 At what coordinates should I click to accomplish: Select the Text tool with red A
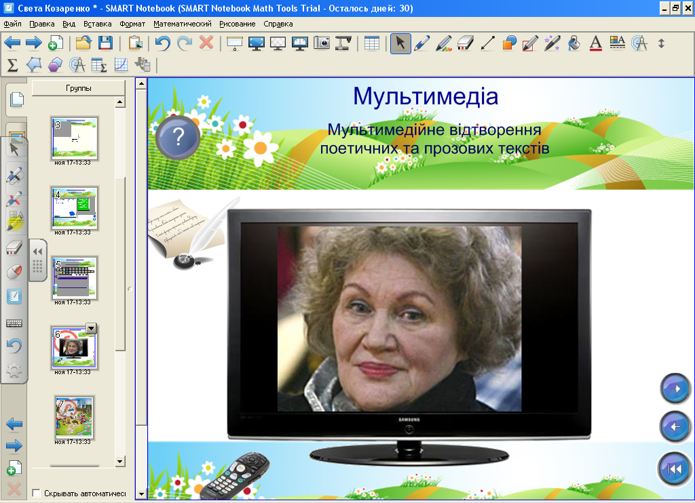point(596,43)
